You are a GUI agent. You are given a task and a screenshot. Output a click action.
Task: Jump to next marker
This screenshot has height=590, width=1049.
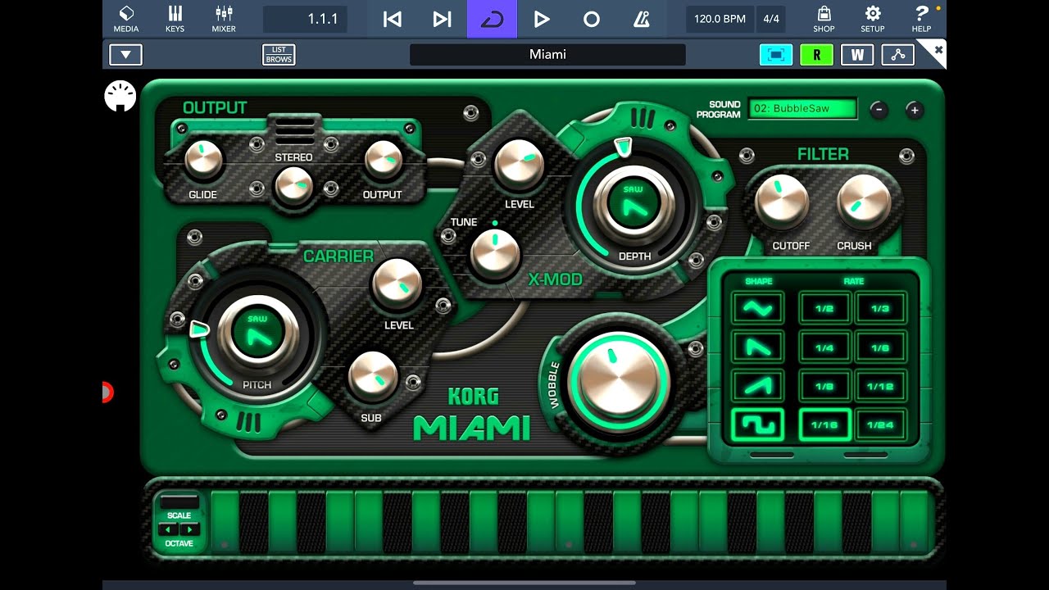(x=443, y=19)
